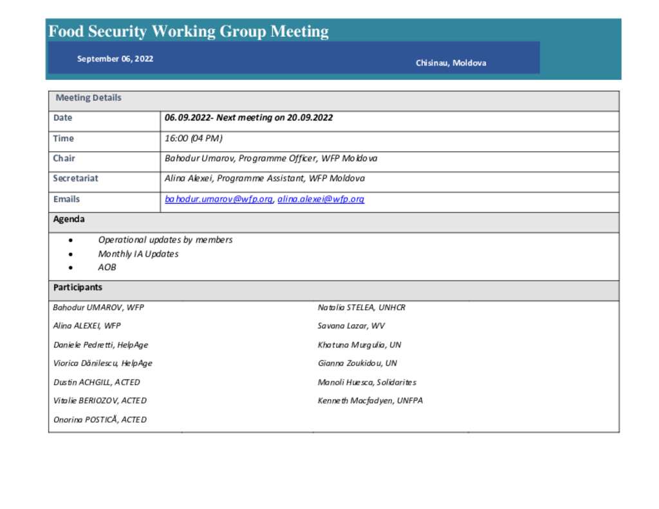Viewport: 659px width, 509px height.
Task: Select 'Alina Alexei, Programme Assistant, WFP Moldova'
Action: coord(265,178)
